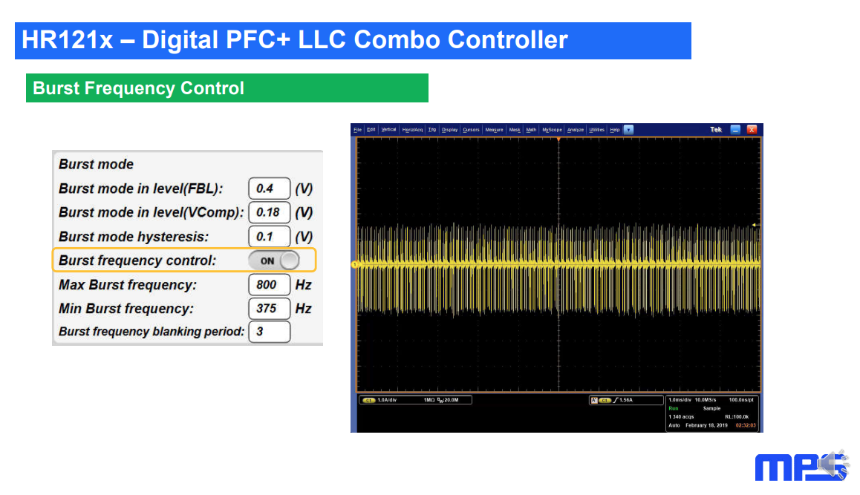Click the yellow C1 channel badge at 1.0A/div
Viewport: 860px width, 495px height.
[x=368, y=400]
